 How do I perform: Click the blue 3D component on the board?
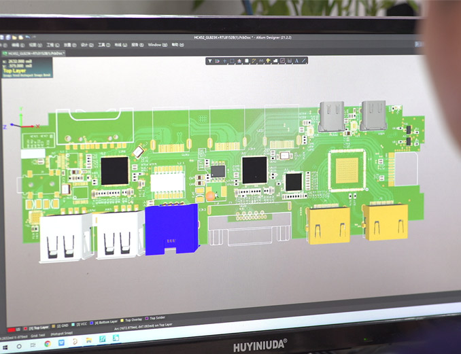[171, 228]
